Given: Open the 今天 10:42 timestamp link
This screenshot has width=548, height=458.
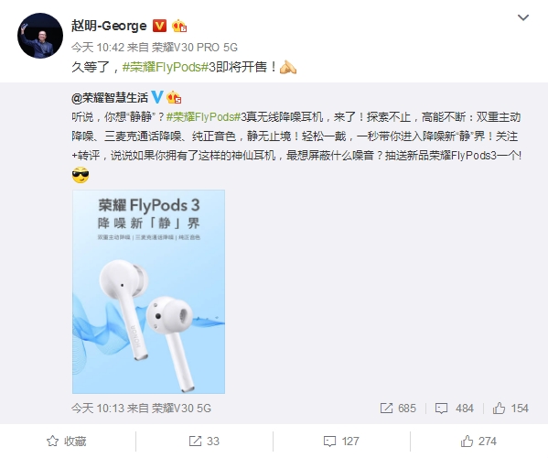Looking at the screenshot, I should click(x=98, y=48).
